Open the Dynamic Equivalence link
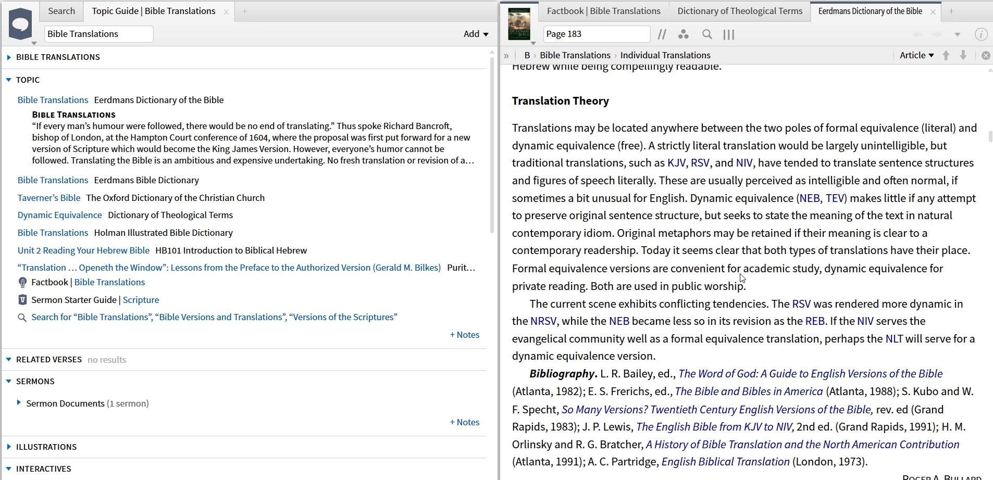This screenshot has height=480, width=993. (x=60, y=215)
